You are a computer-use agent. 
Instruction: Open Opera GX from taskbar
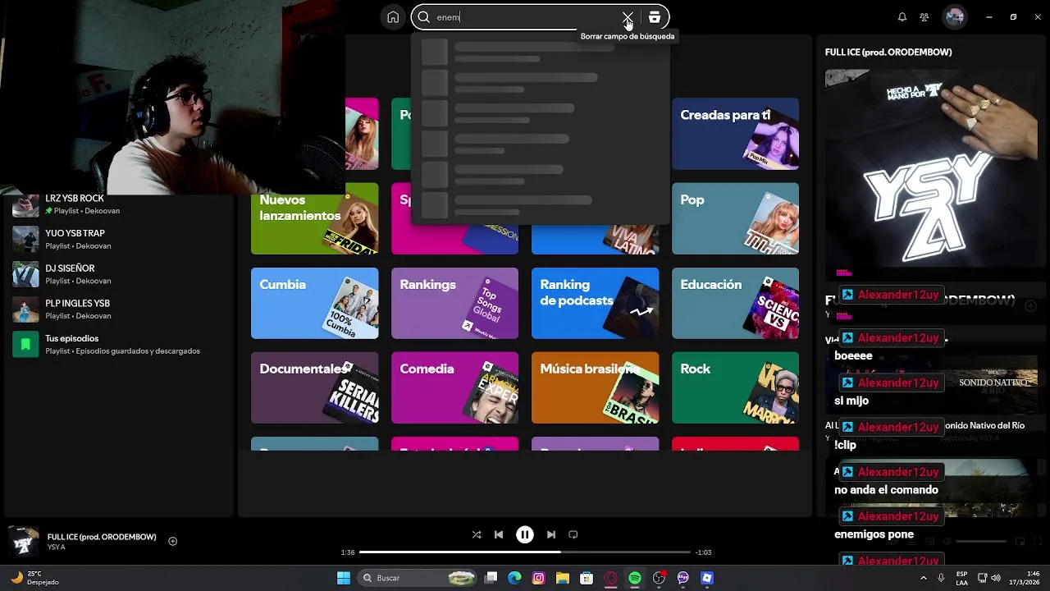[x=610, y=578]
